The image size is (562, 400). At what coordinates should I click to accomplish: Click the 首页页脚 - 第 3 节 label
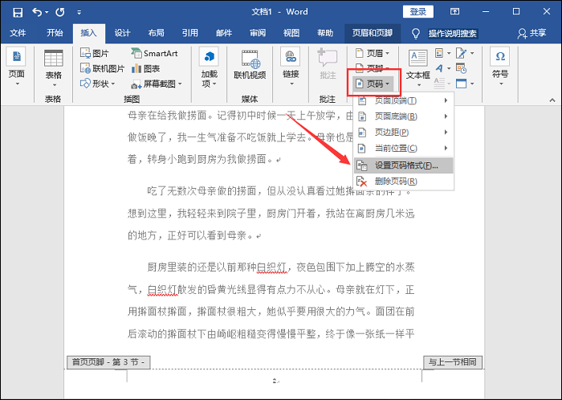point(108,362)
